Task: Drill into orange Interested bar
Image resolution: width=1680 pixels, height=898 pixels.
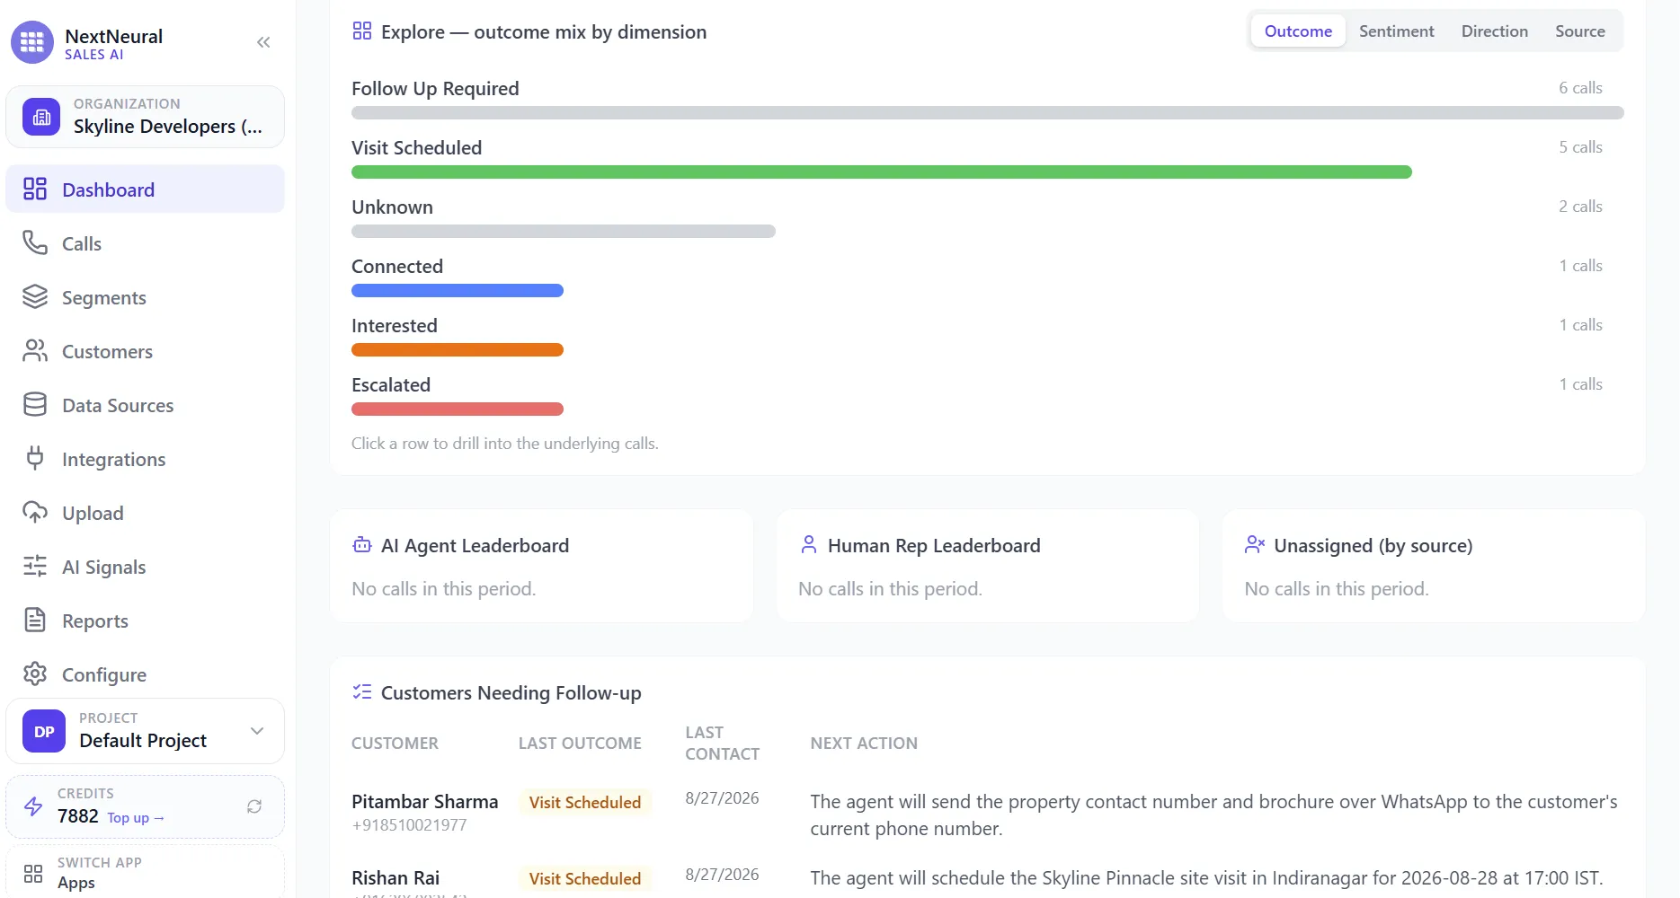Action: tap(457, 349)
